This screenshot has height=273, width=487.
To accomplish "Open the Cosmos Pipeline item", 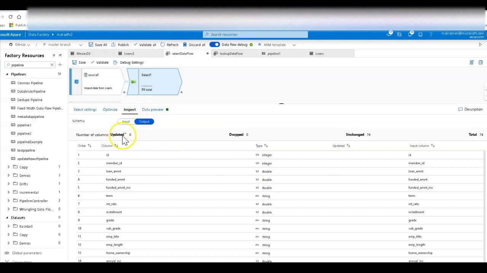I will 30,83.
